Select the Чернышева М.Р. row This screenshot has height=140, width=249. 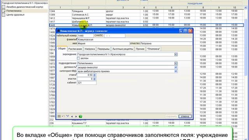(x=146, y=18)
